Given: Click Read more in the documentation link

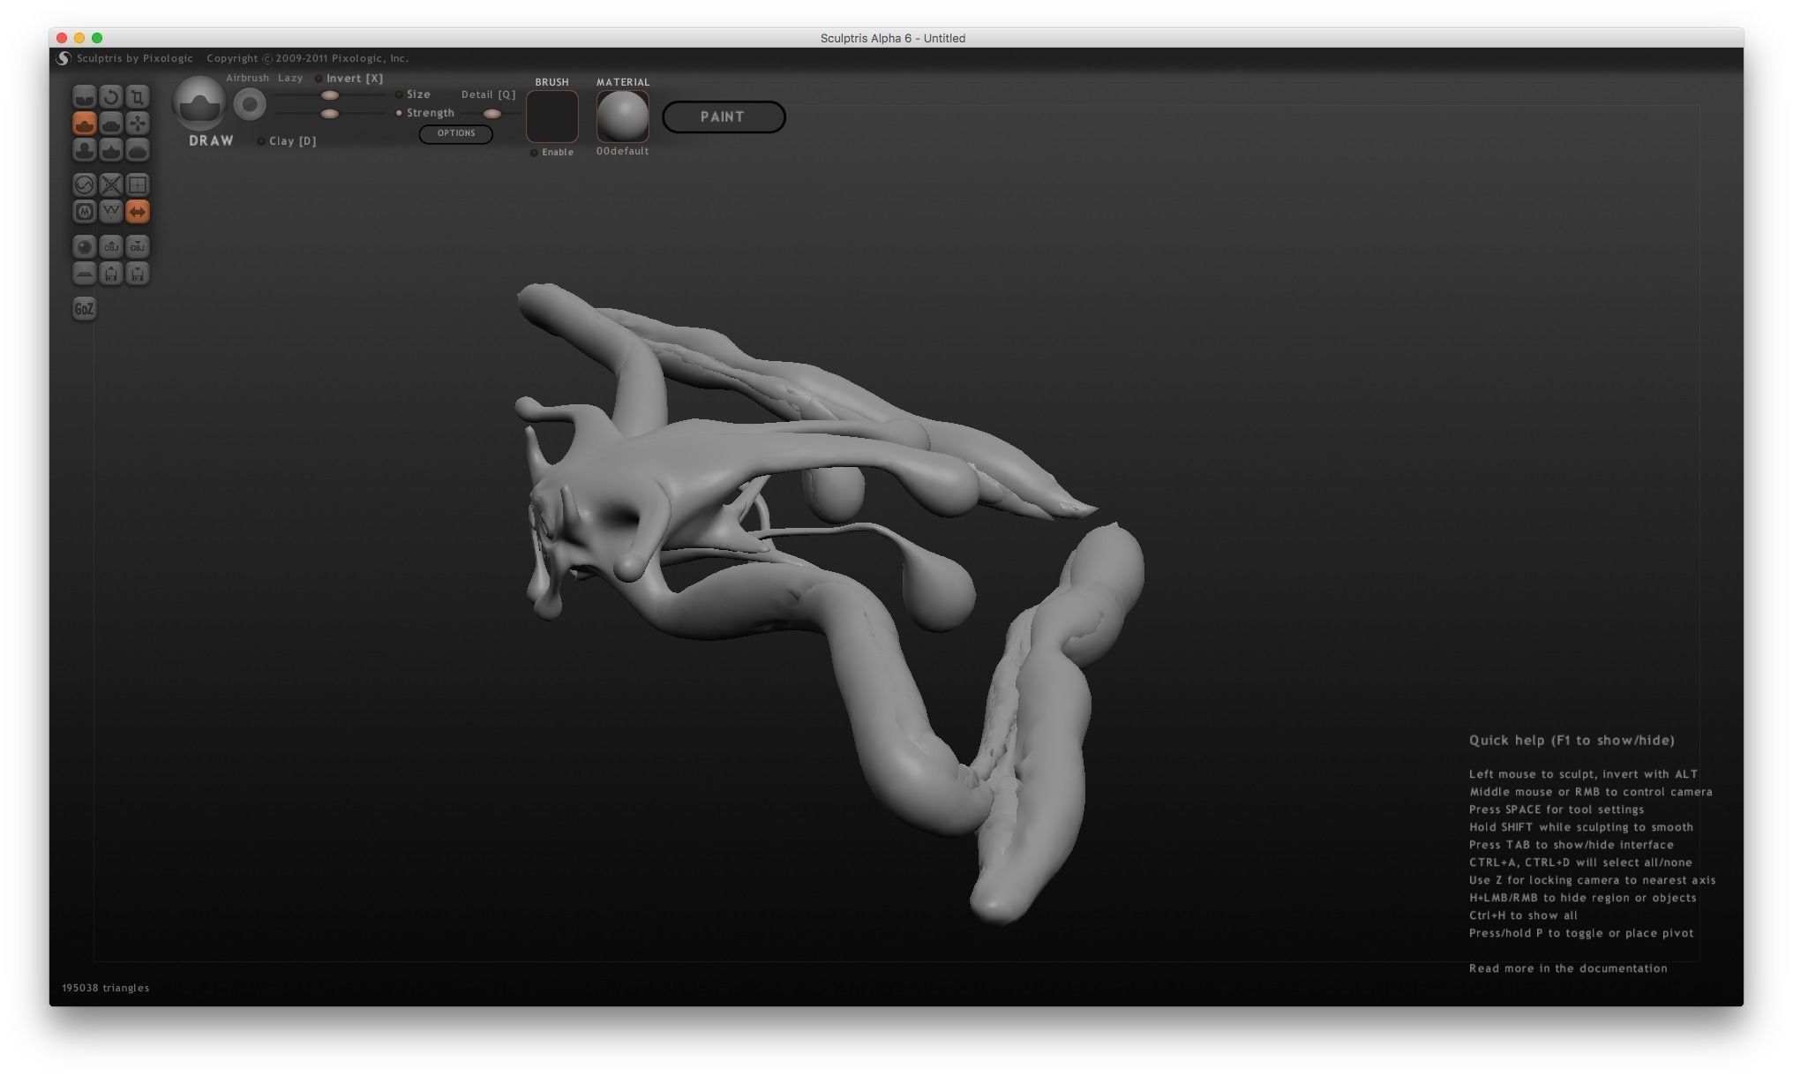Looking at the screenshot, I should coord(1568,968).
